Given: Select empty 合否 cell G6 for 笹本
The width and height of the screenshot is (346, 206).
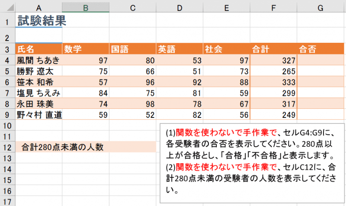Looking at the screenshot, I should [x=320, y=82].
